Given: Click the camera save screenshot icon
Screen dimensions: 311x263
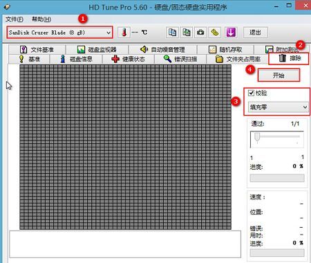Looking at the screenshot, I should click(200, 33).
